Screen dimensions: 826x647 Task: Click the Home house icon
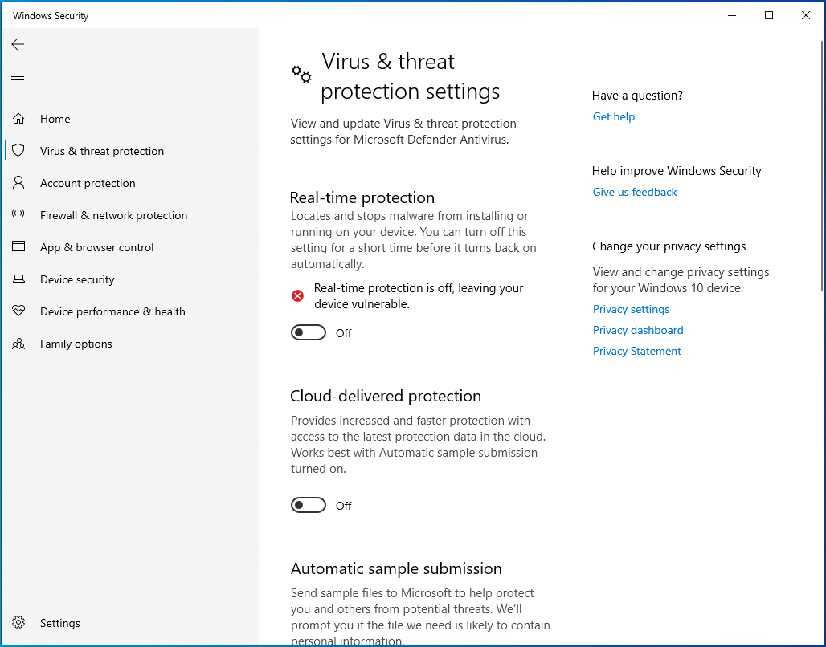click(18, 119)
